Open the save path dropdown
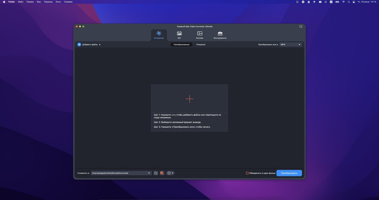Image resolution: width=379 pixels, height=200 pixels. [148, 173]
